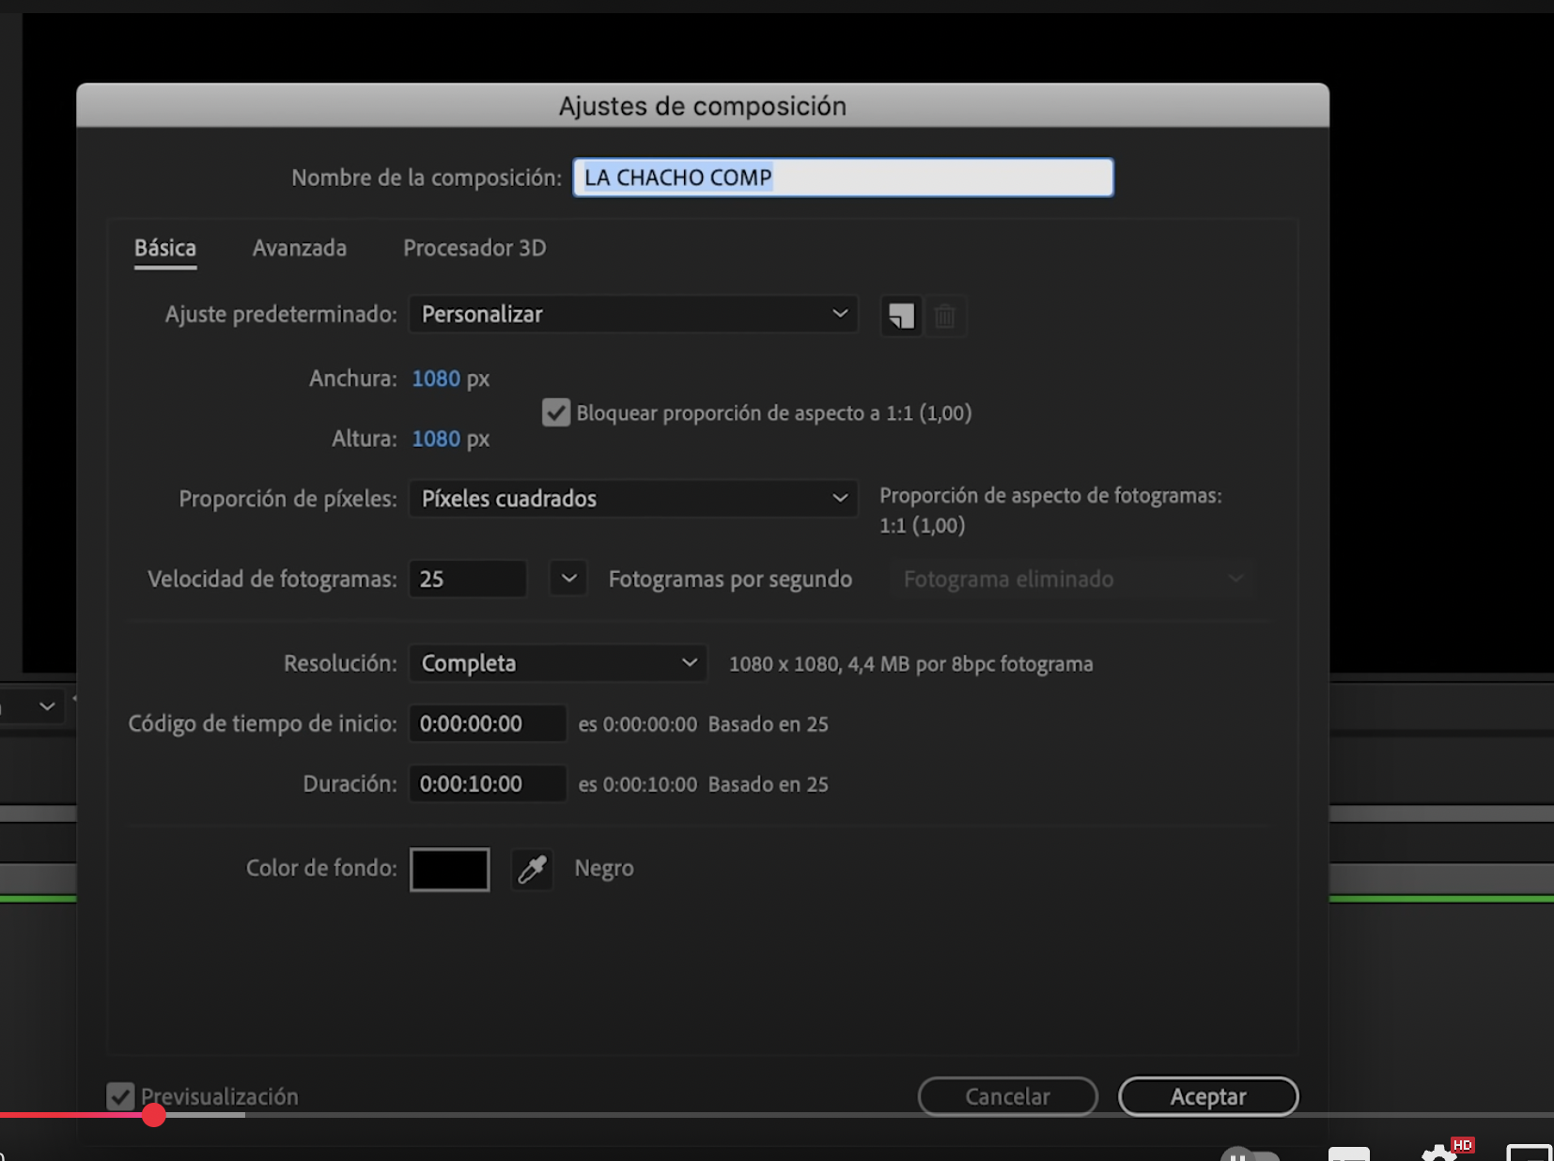
Task: Click the miniplayer icon in video controls
Action: (1529, 1153)
